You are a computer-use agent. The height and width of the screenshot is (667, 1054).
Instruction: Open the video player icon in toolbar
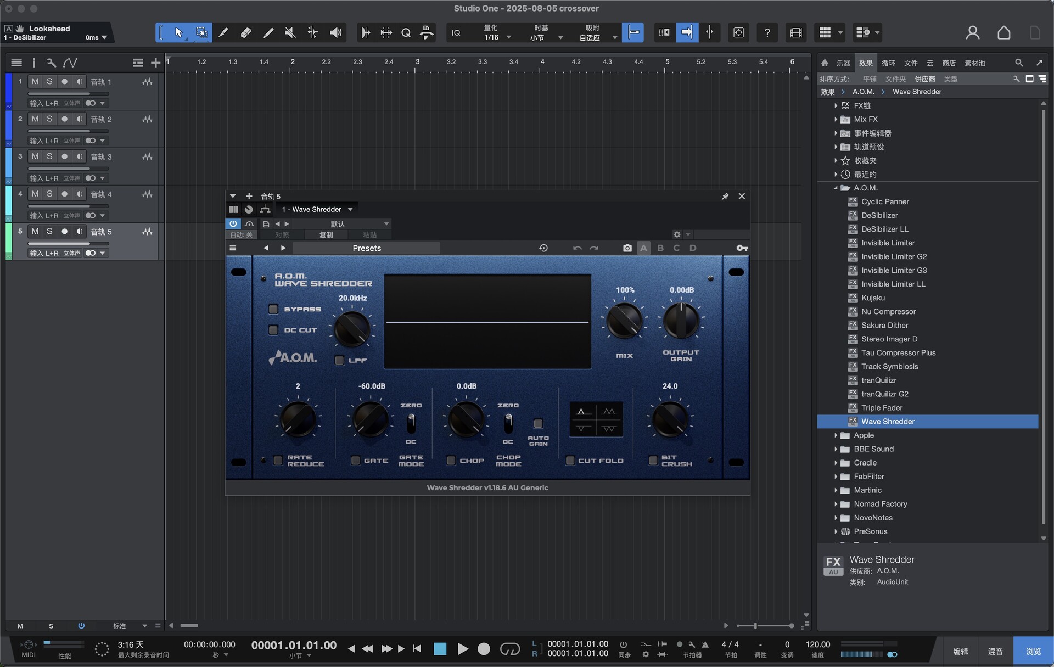pos(796,33)
